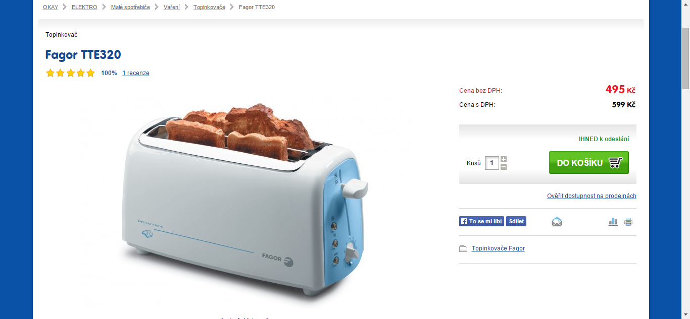Screen dimensions: 690x319
Task: Open the 'Topinkovače Fagor' category link
Action: pos(498,248)
